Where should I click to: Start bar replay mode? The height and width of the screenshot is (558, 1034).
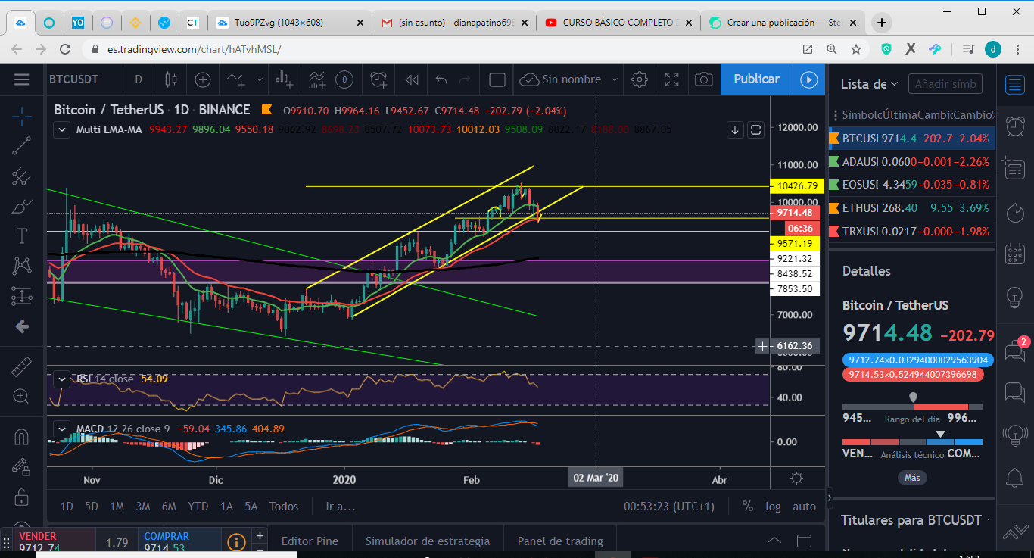pos(412,79)
